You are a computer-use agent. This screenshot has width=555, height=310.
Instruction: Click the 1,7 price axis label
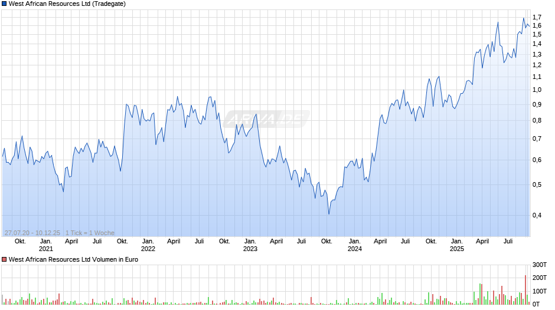[x=537, y=17]
